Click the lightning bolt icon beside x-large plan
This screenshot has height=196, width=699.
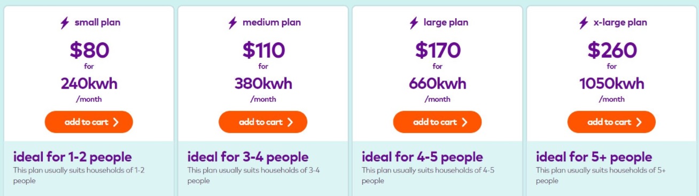click(584, 23)
